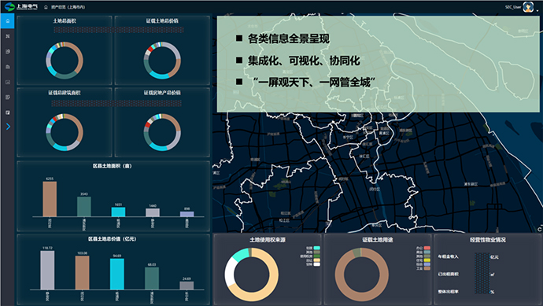Click the 闵行区 label on the map

click(375, 190)
